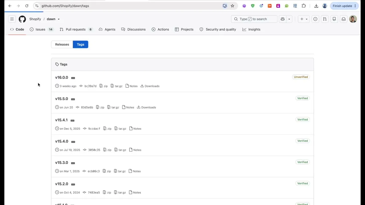Expand v16.0.0 ellipsis commit message
The height and width of the screenshot is (205, 365).
pyautogui.click(x=73, y=78)
